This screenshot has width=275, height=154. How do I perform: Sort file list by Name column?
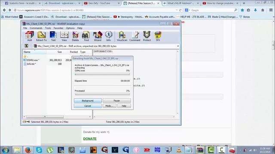coord(34,52)
